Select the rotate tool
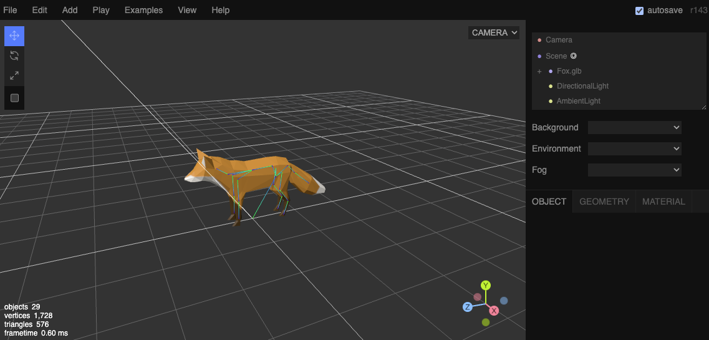Screen dimensions: 709x340 coord(14,56)
